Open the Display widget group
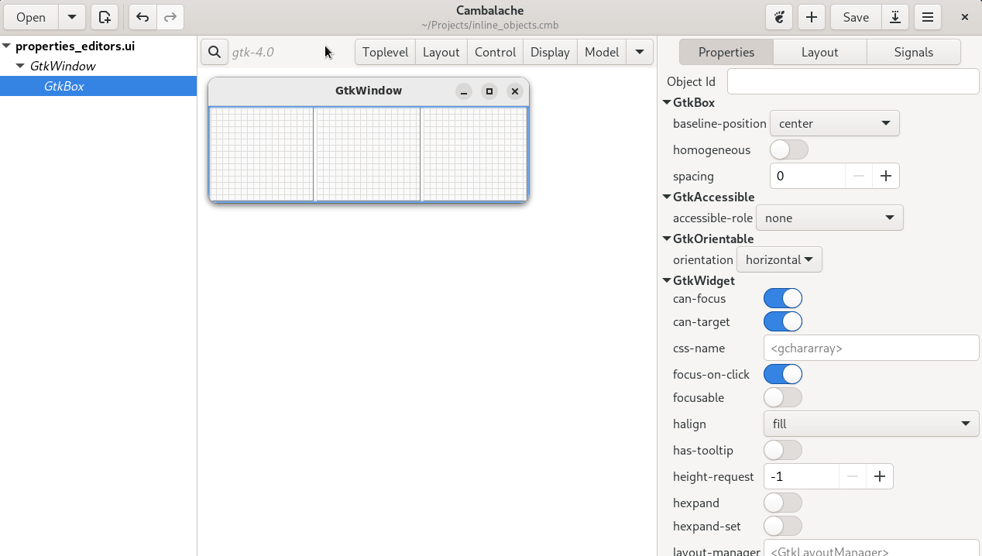 pyautogui.click(x=551, y=52)
